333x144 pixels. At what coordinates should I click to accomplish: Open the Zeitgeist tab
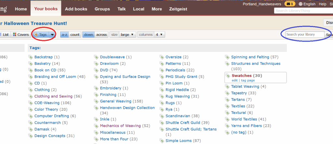178,9
